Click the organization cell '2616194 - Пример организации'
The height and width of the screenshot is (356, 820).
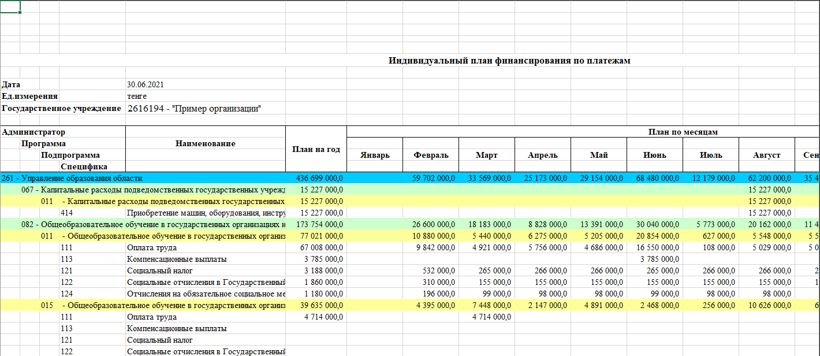tap(194, 108)
